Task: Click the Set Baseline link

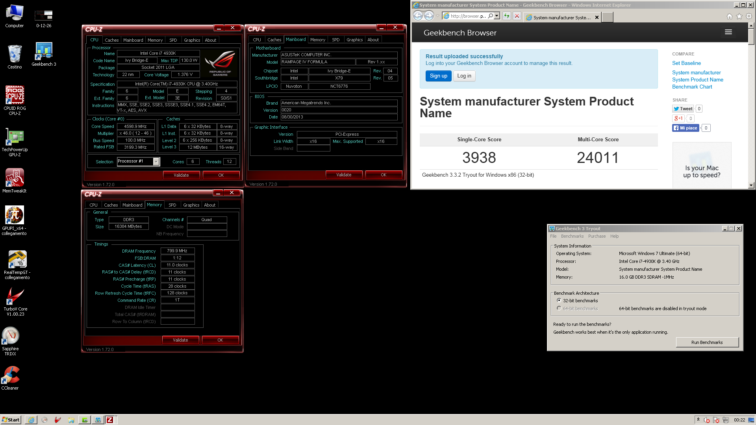Action: click(686, 63)
